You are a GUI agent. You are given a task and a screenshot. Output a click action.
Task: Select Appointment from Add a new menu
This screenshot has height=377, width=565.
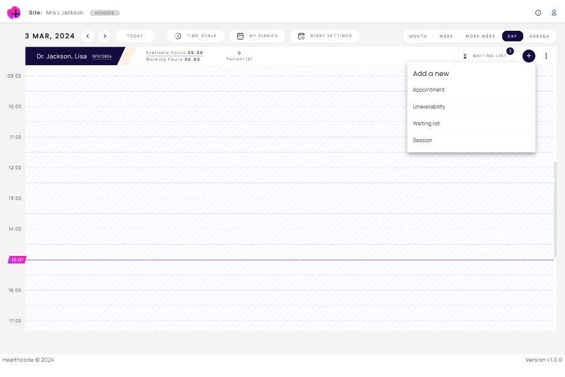[x=429, y=90]
